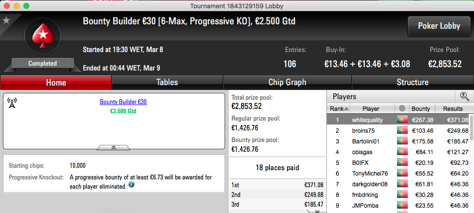Open the Structure tab

413,82
